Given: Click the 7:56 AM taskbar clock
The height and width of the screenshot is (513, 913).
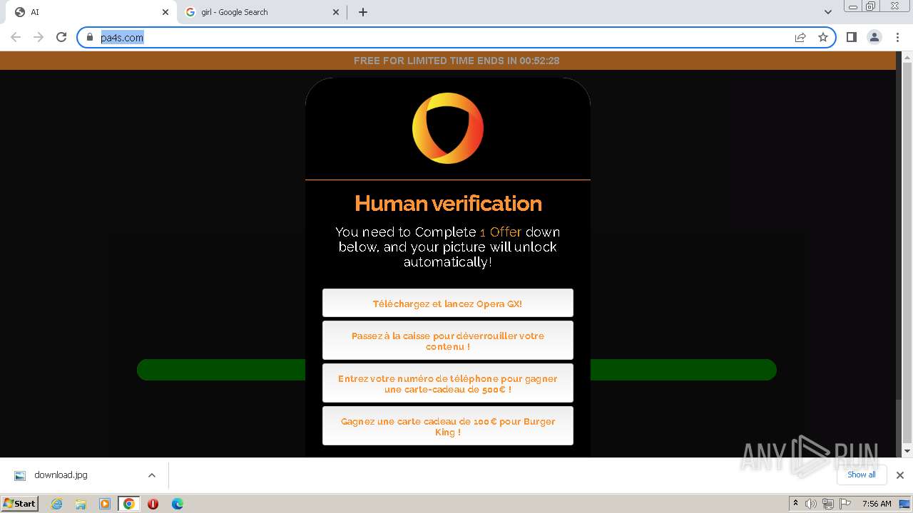Looking at the screenshot, I should [x=877, y=504].
